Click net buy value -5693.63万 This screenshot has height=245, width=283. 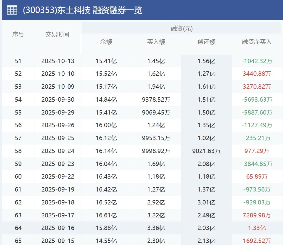(x=257, y=99)
